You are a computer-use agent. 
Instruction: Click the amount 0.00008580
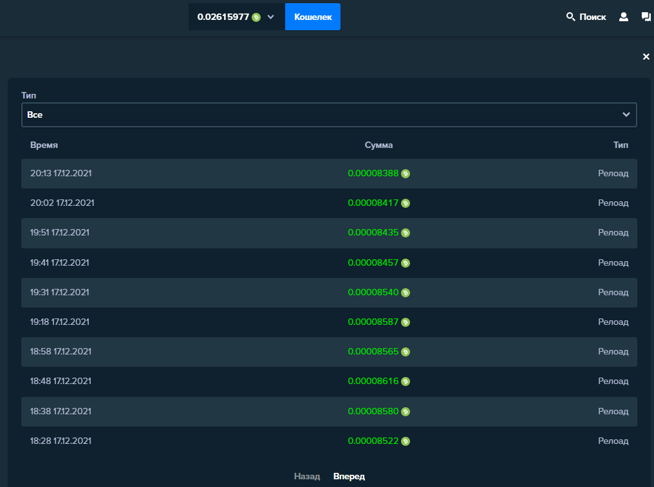(373, 411)
